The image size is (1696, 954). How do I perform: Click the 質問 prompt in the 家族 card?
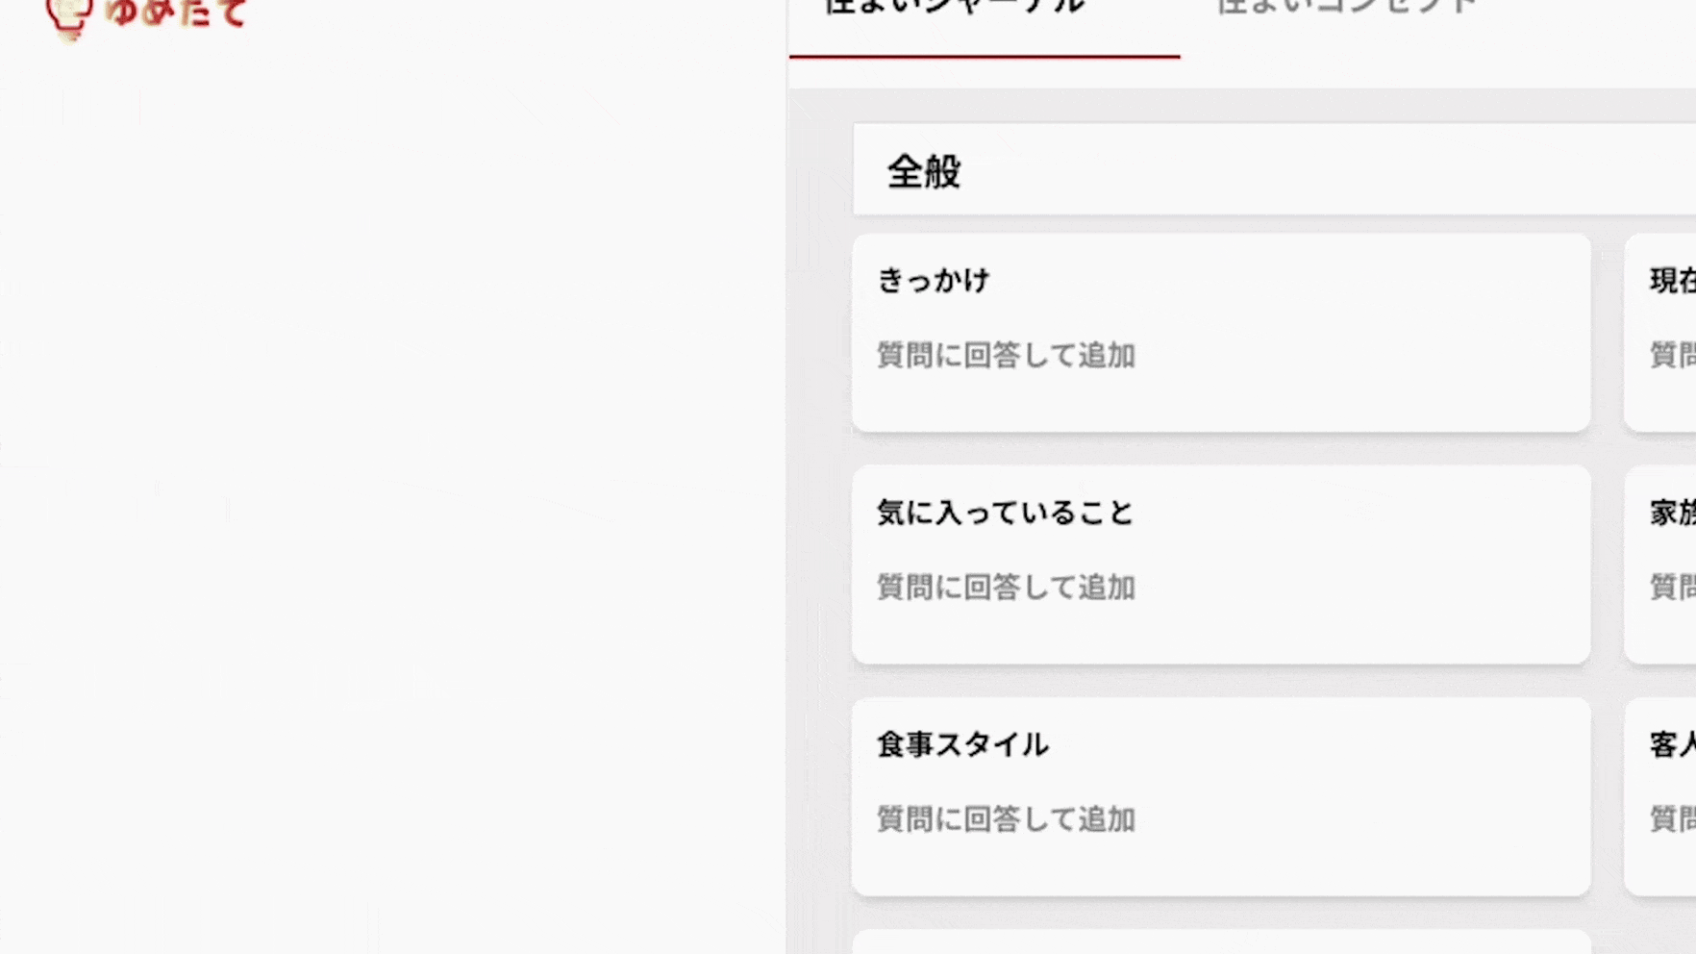[1673, 587]
